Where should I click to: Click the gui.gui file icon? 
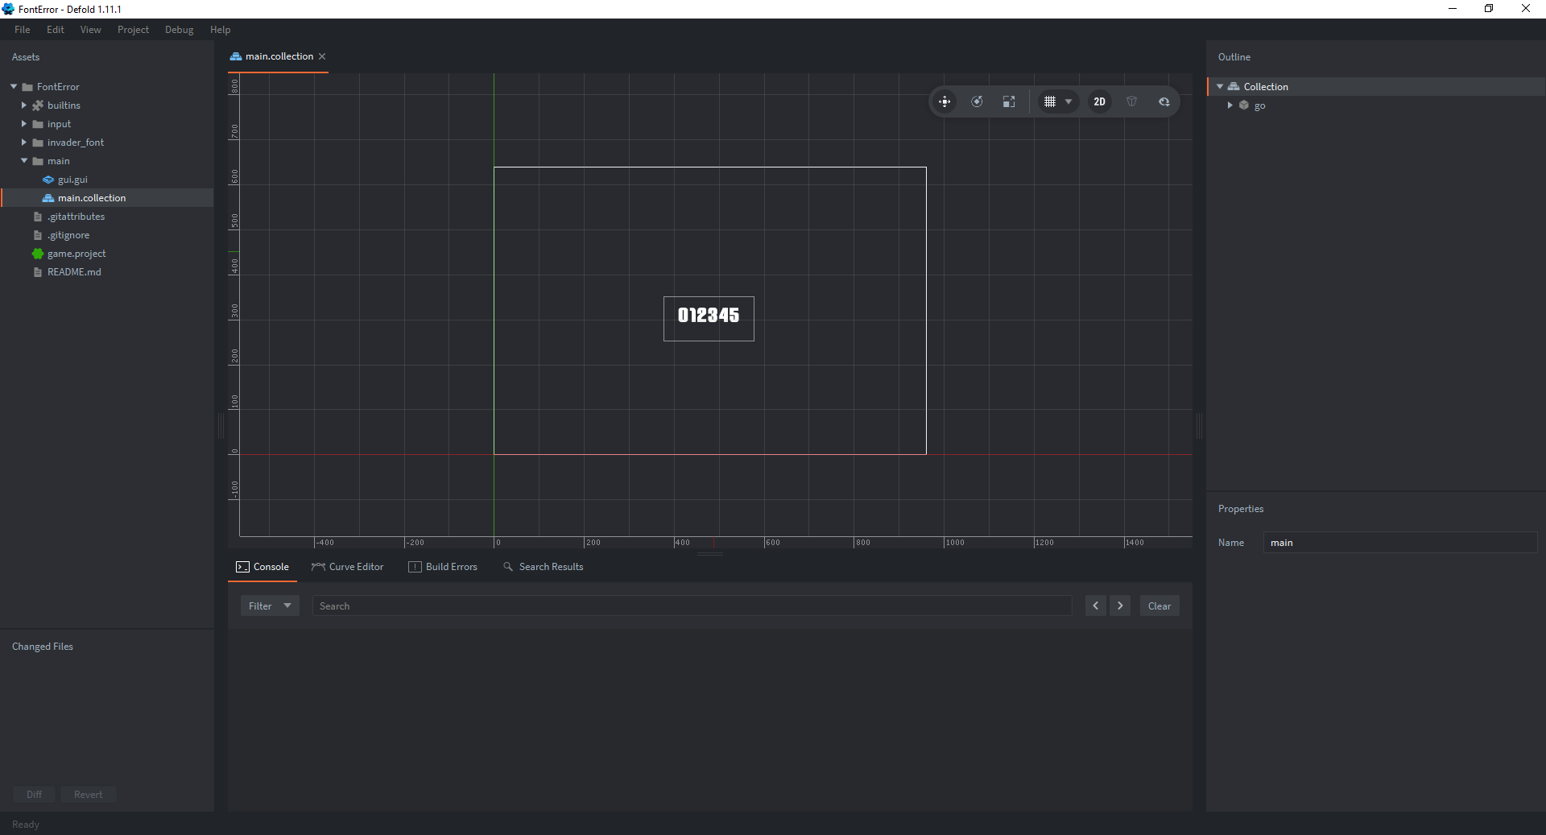click(48, 180)
